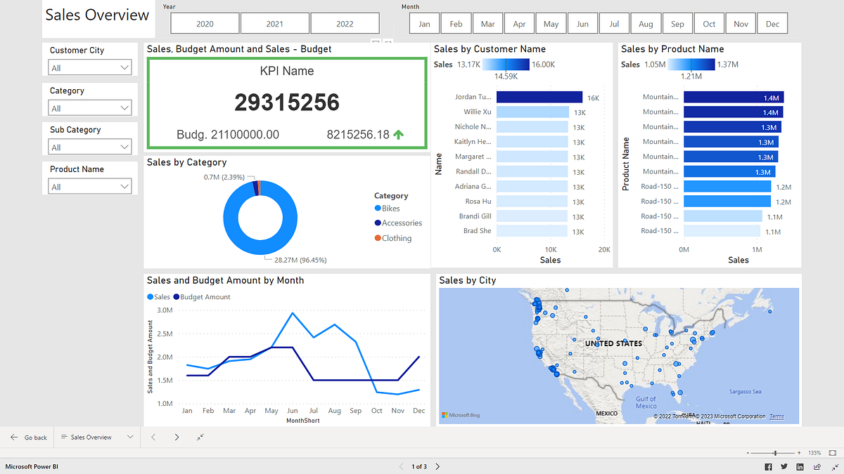844x474 pixels.
Task: Open the Terms link on the map
Action: tap(776, 416)
